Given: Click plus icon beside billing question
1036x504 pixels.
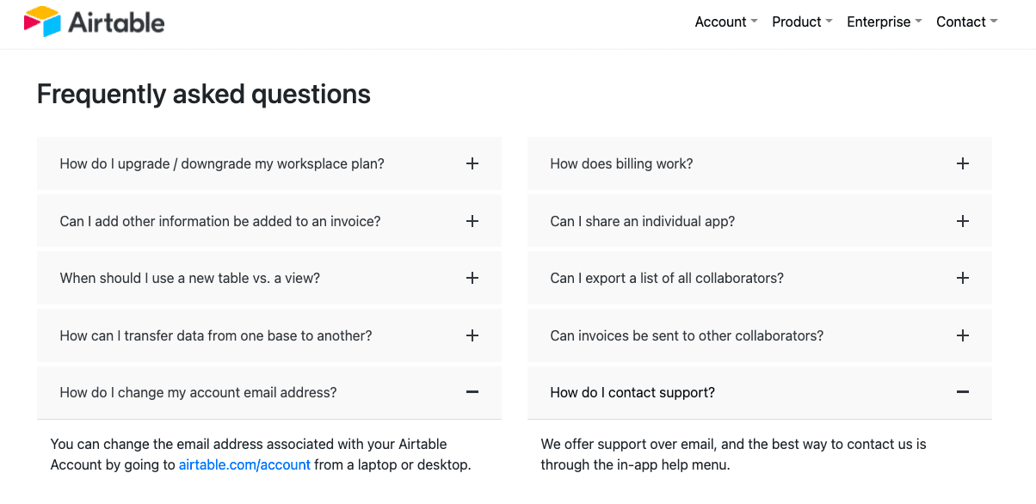Looking at the screenshot, I should [x=963, y=163].
